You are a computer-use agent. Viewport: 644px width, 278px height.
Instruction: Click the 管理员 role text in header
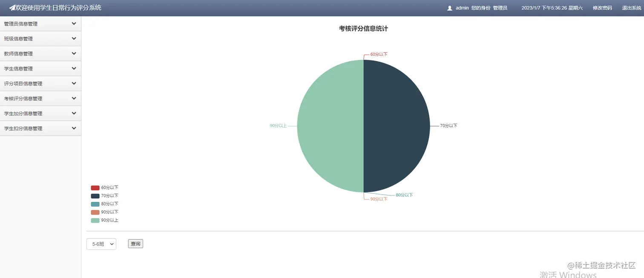(x=500, y=8)
